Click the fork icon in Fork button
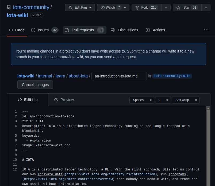 [x=137, y=8]
